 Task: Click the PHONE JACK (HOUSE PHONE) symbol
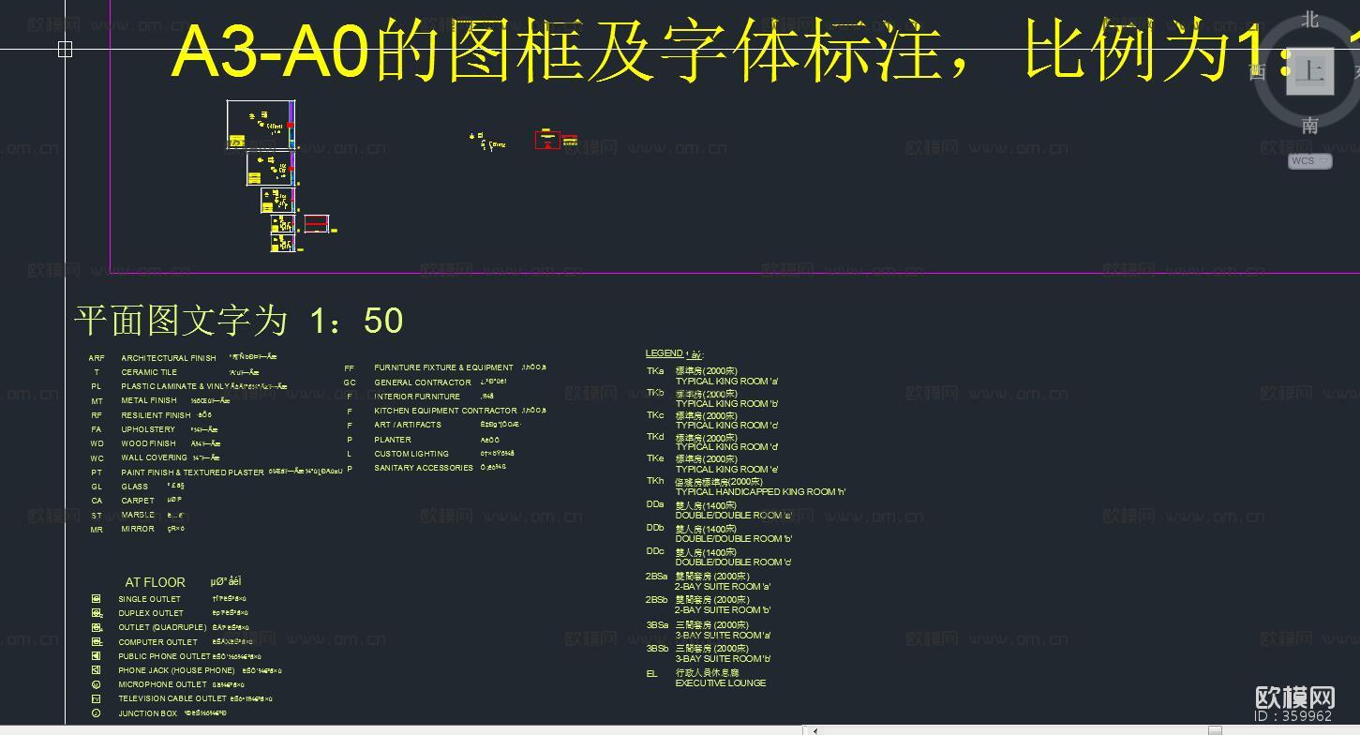click(97, 669)
